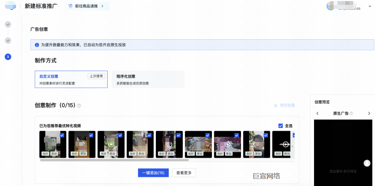Screen dimensions: 375x186
Task: Click the platform logo in the header
Action: [10, 5]
